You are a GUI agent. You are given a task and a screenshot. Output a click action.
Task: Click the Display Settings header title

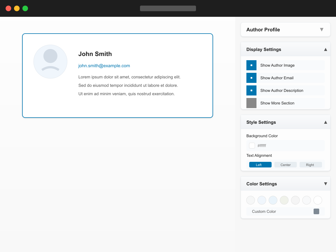264,49
